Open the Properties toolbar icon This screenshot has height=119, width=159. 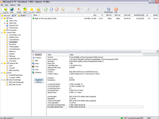click(71, 10)
